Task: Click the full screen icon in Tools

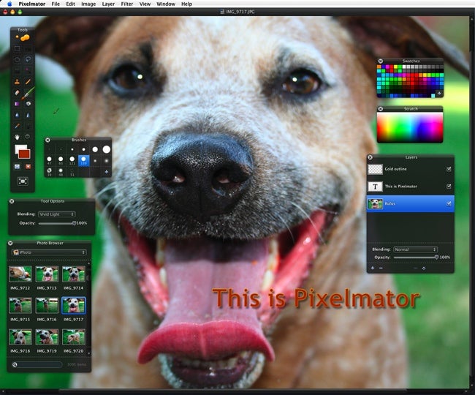Action: (x=23, y=181)
